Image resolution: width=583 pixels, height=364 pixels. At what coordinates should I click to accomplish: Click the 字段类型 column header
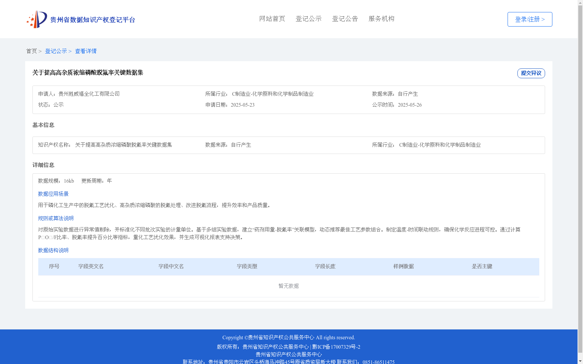[x=247, y=266]
